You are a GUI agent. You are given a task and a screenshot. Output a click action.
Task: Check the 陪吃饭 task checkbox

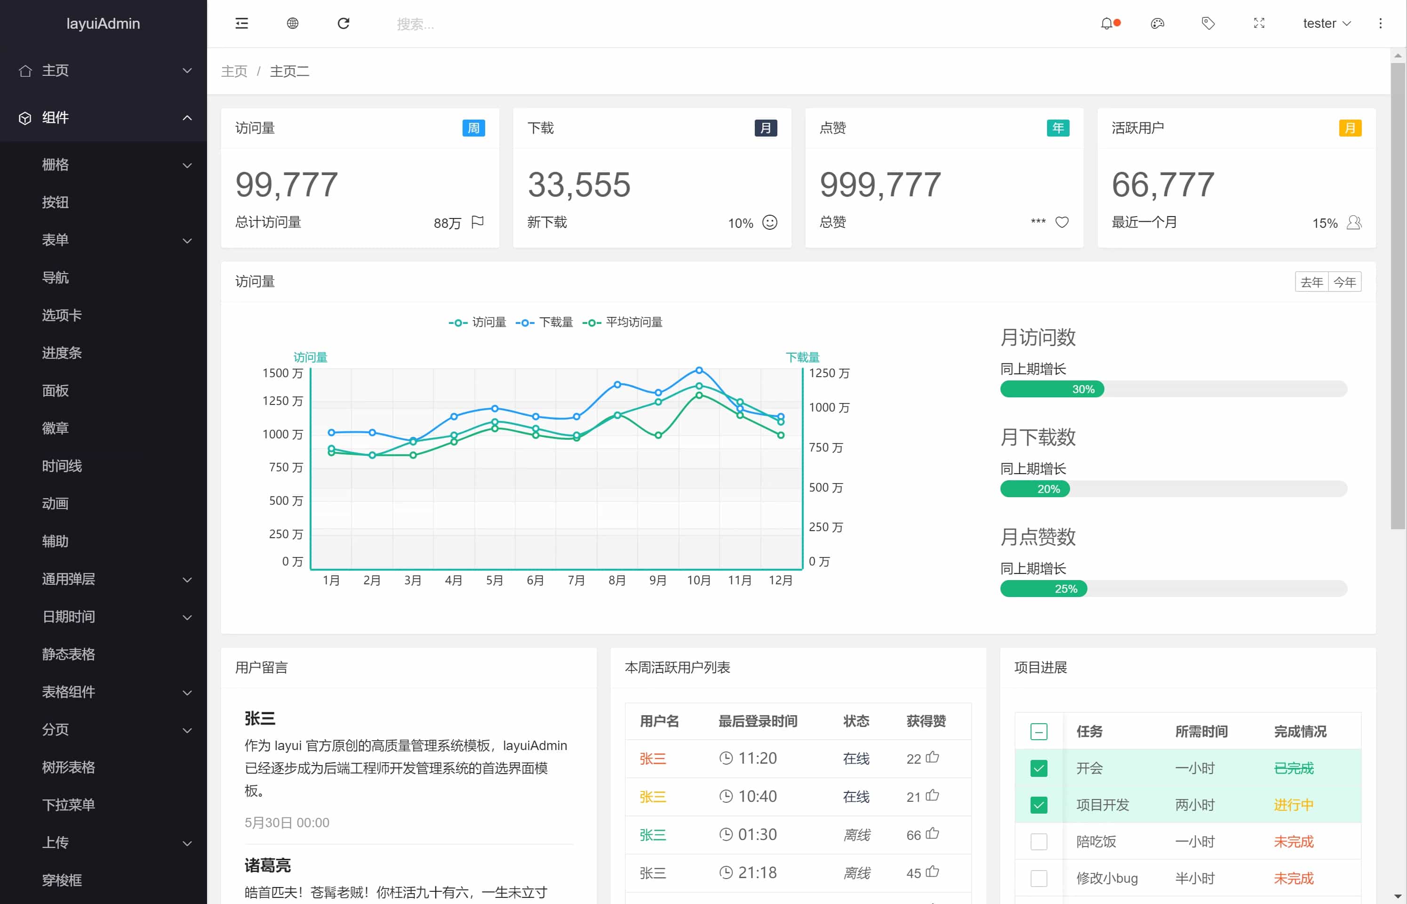point(1039,841)
